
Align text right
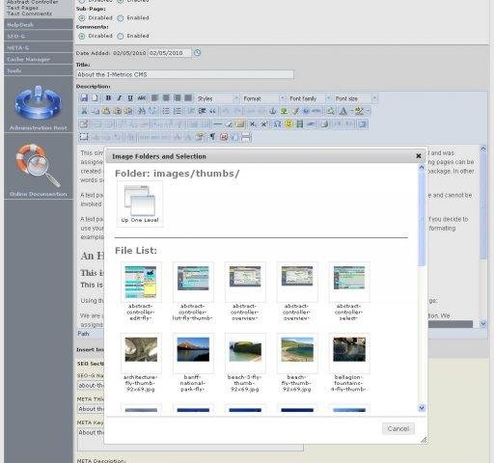pyautogui.click(x=177, y=98)
